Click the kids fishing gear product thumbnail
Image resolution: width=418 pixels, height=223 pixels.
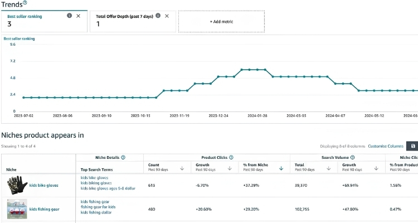point(17,209)
